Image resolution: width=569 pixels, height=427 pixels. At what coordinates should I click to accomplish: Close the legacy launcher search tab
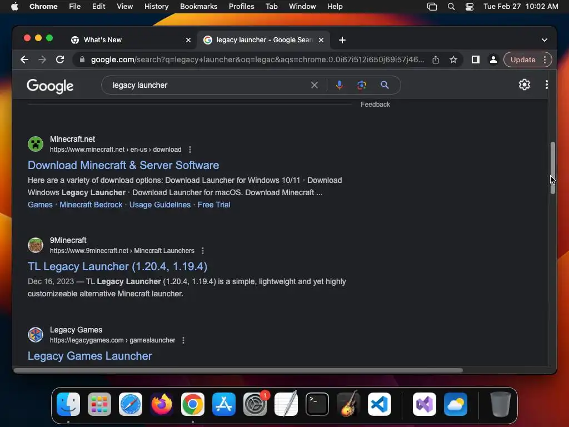(x=321, y=40)
